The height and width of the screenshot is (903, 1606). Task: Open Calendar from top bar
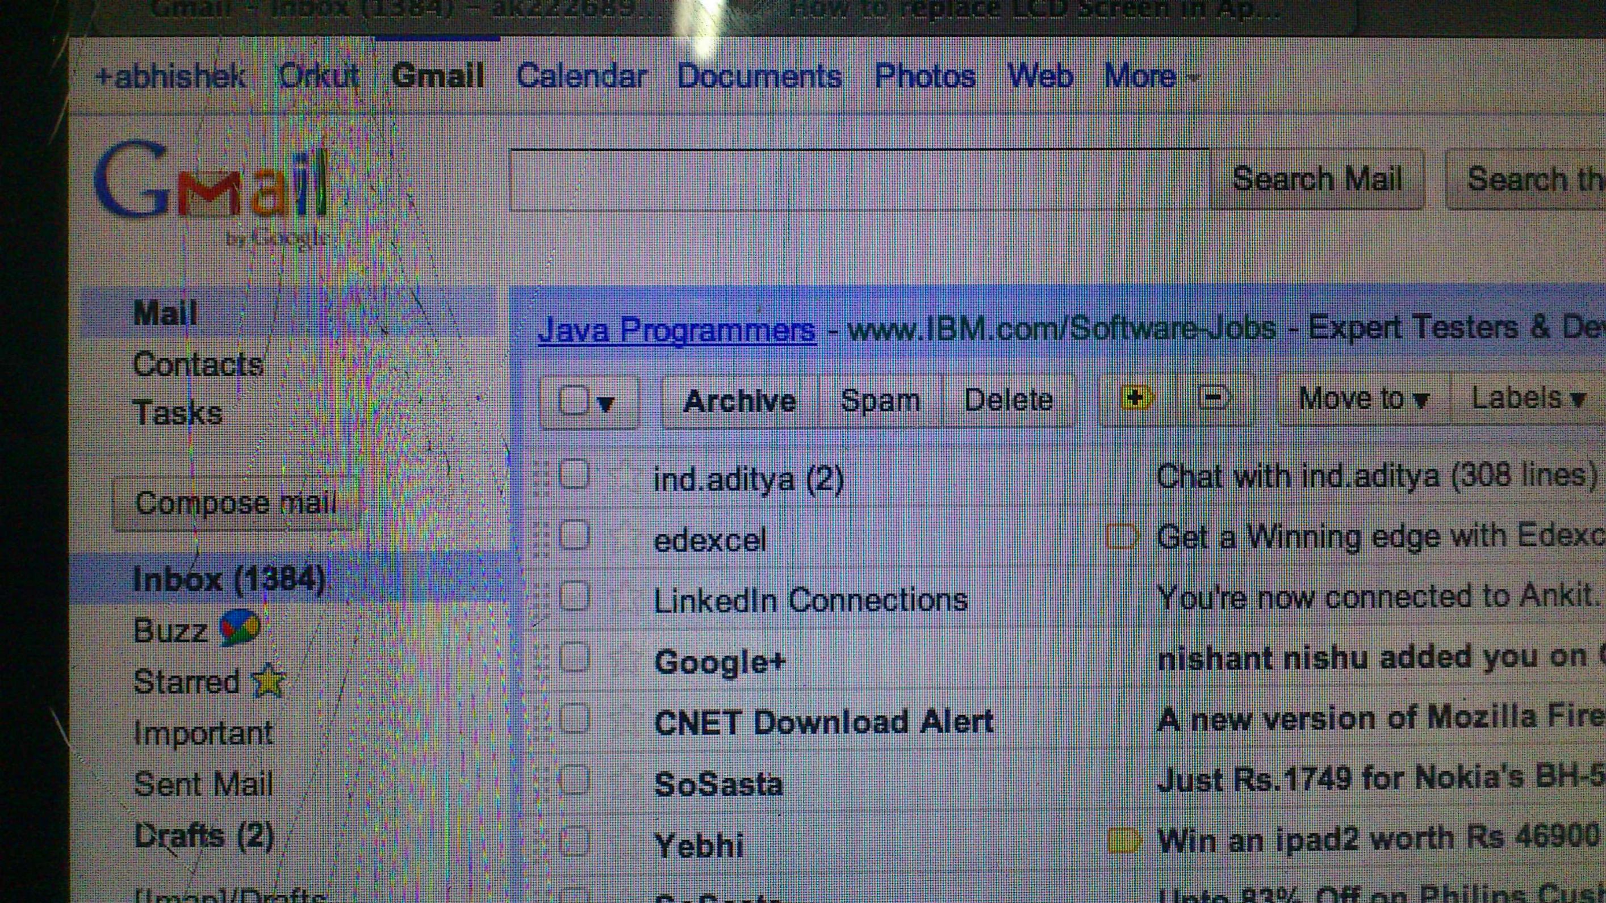point(581,77)
